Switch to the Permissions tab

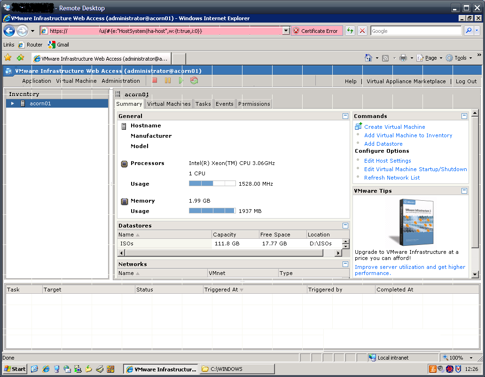[x=254, y=104]
